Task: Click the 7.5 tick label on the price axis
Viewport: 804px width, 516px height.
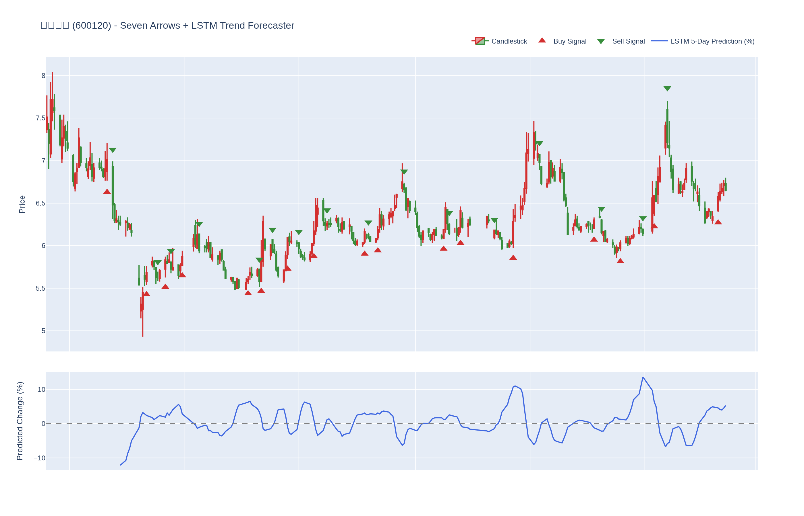Action: pyautogui.click(x=40, y=118)
